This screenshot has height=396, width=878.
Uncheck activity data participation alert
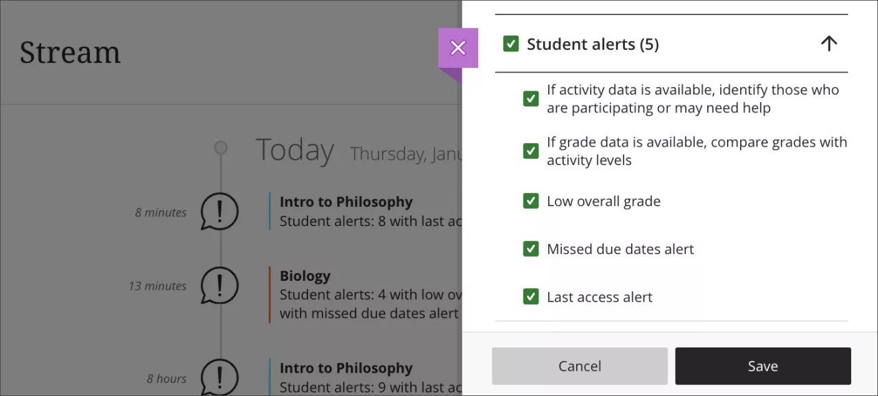[530, 99]
